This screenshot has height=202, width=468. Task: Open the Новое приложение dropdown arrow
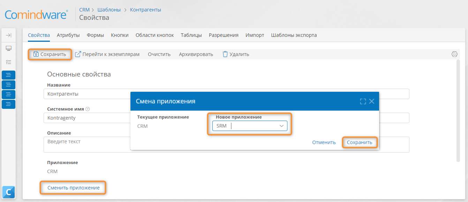[x=281, y=126]
